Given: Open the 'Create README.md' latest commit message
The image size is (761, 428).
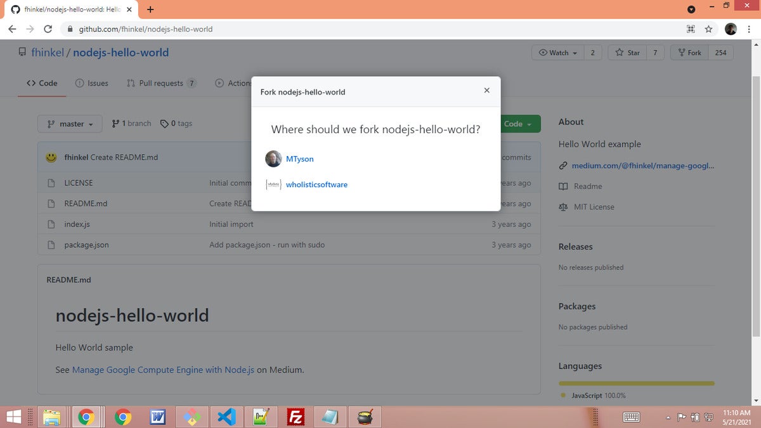Looking at the screenshot, I should click(124, 157).
